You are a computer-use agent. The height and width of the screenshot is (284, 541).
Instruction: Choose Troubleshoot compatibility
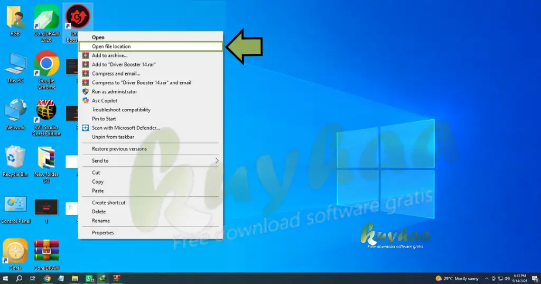pos(151,110)
